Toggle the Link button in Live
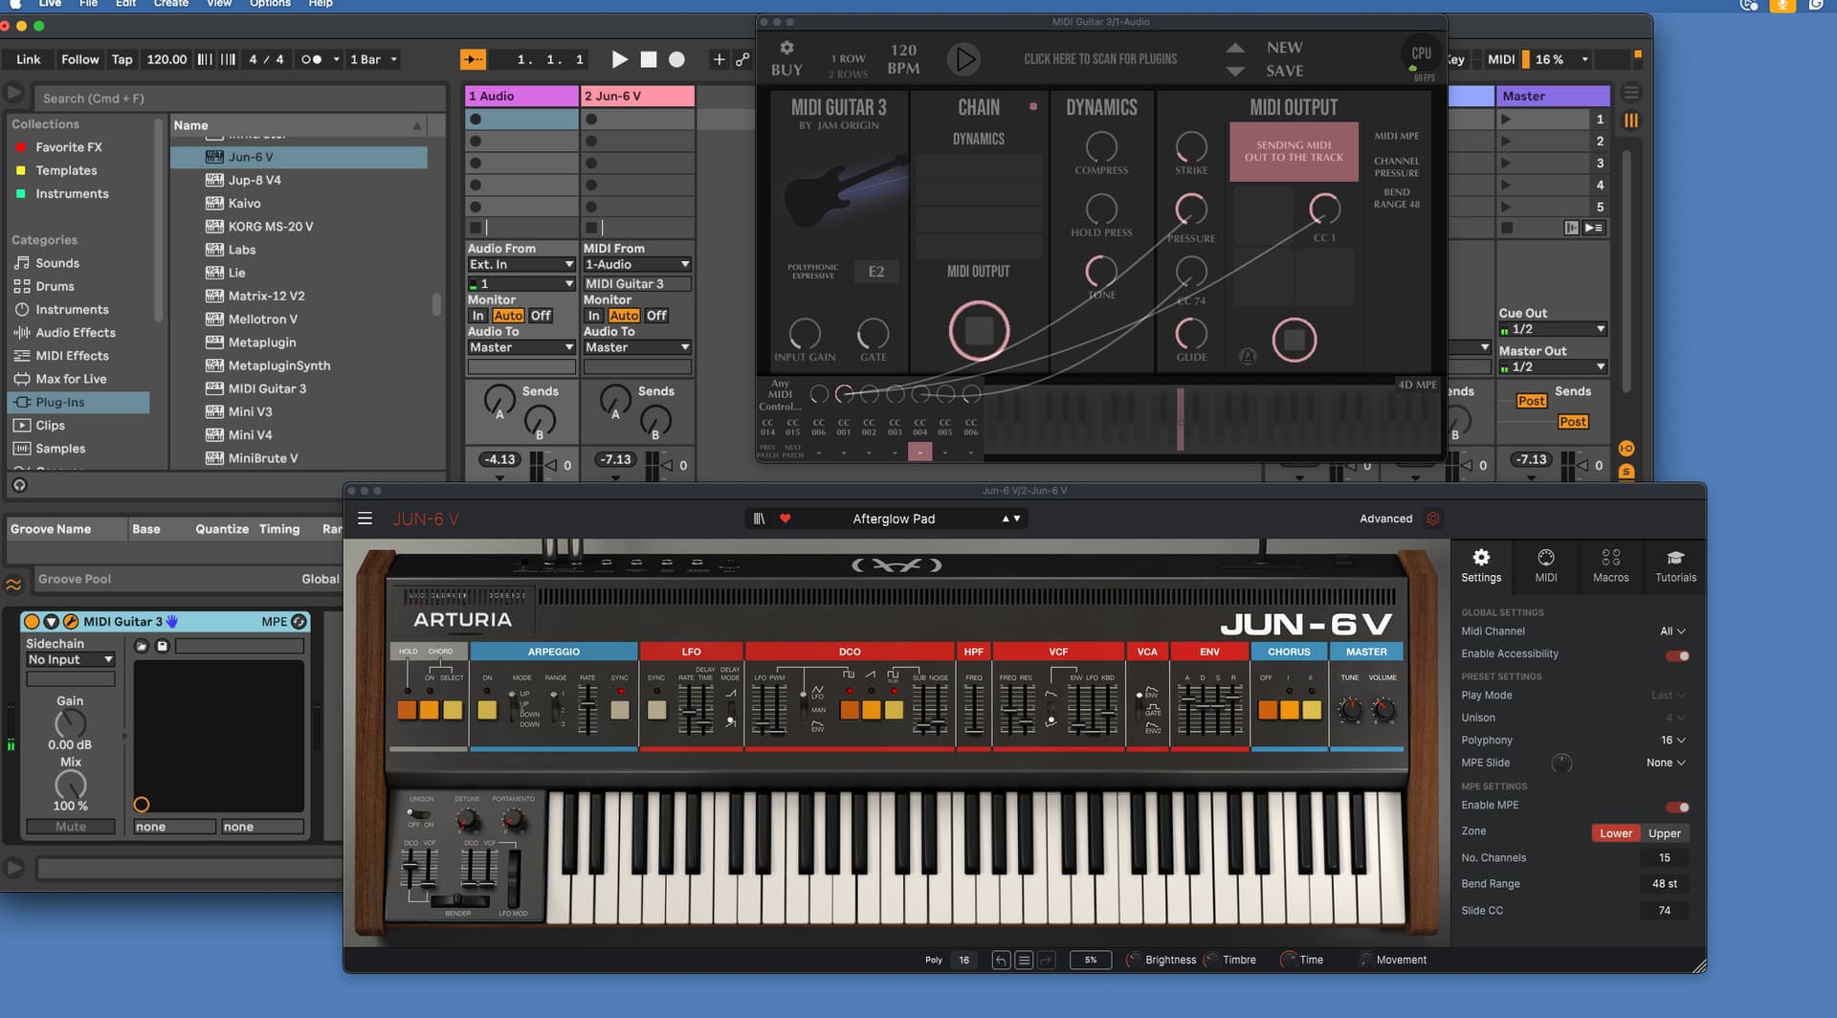1837x1018 pixels. 29,59
